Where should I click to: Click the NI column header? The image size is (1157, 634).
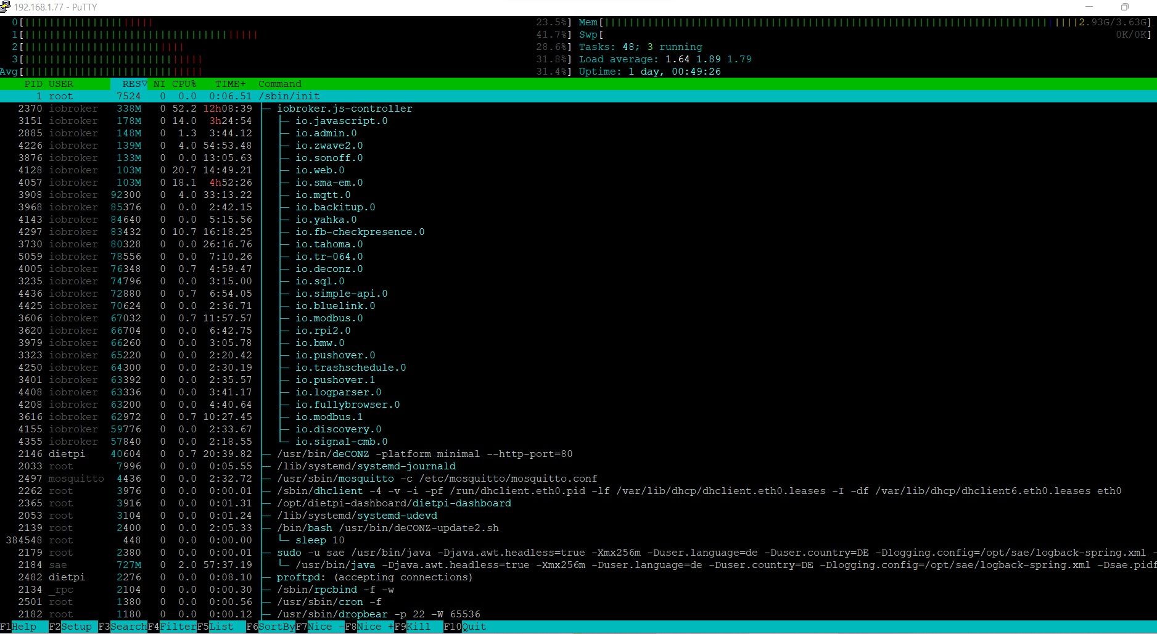159,84
